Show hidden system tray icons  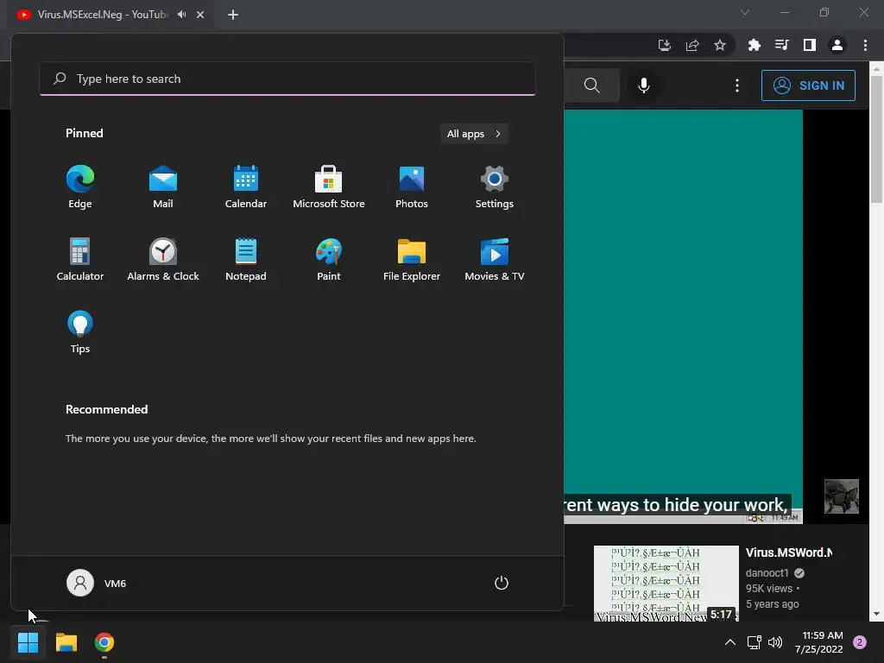tap(730, 642)
